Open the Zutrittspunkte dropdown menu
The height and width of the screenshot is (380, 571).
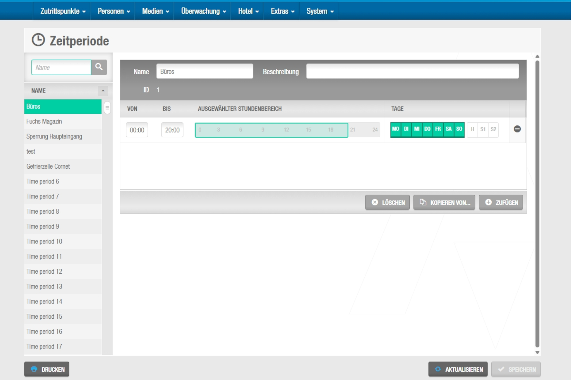click(63, 11)
